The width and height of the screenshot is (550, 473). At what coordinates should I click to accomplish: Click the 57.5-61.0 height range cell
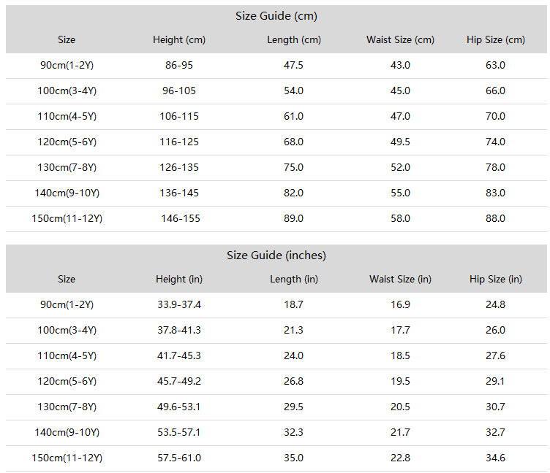click(179, 458)
